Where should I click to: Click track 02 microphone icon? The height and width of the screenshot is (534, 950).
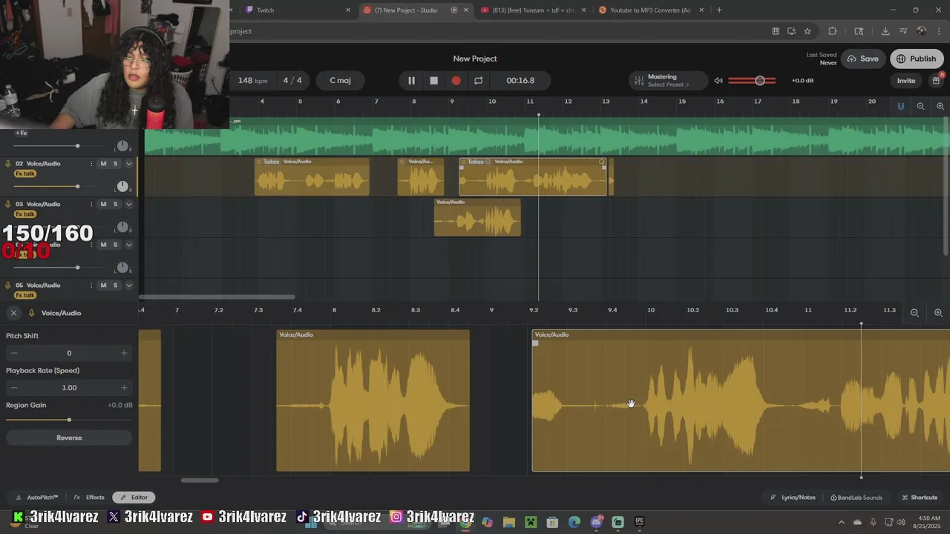click(x=8, y=164)
